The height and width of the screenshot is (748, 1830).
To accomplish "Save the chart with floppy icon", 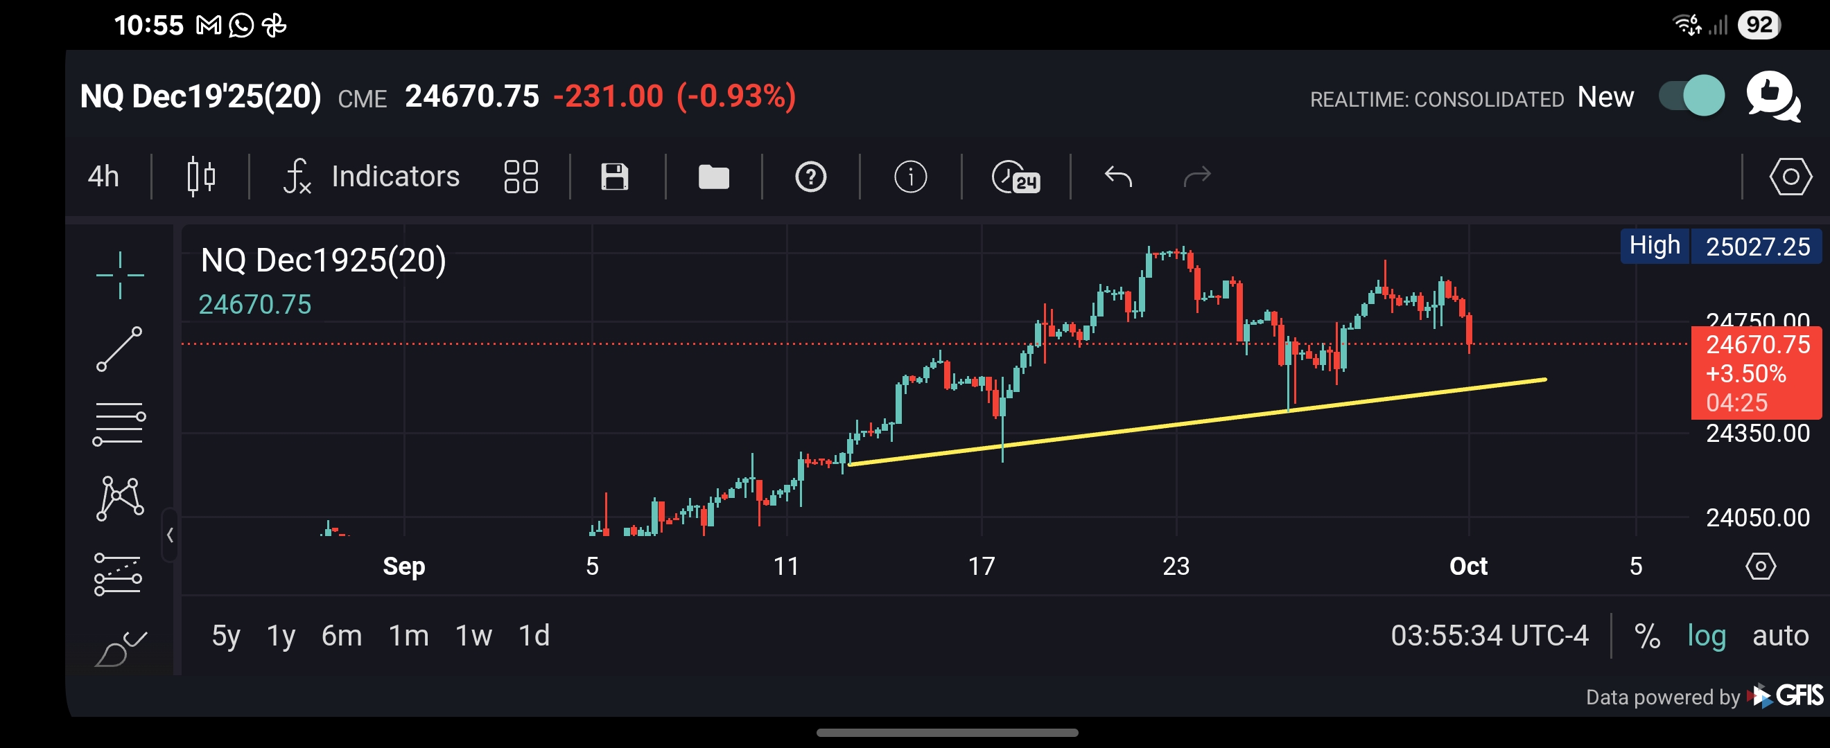I will [x=614, y=176].
